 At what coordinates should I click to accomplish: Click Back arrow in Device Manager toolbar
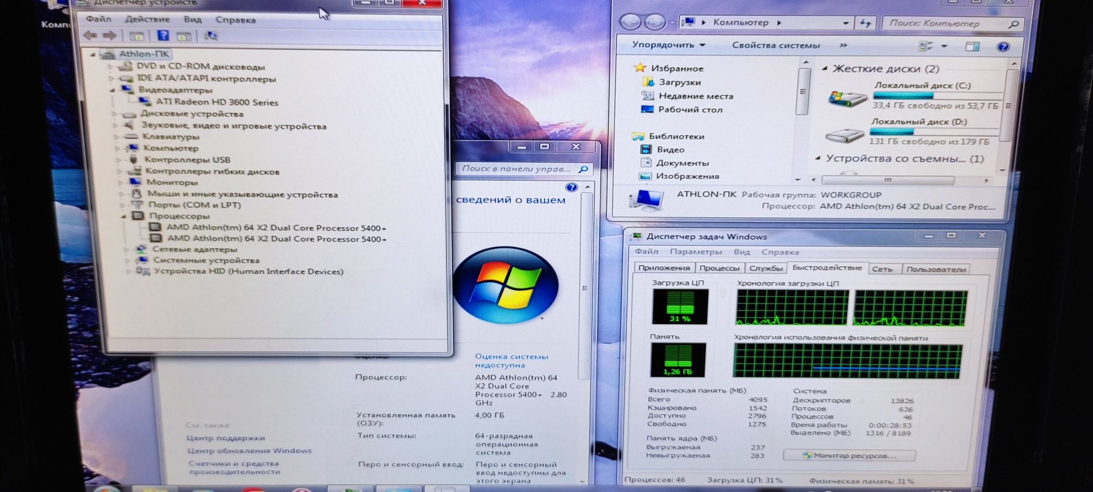[90, 36]
